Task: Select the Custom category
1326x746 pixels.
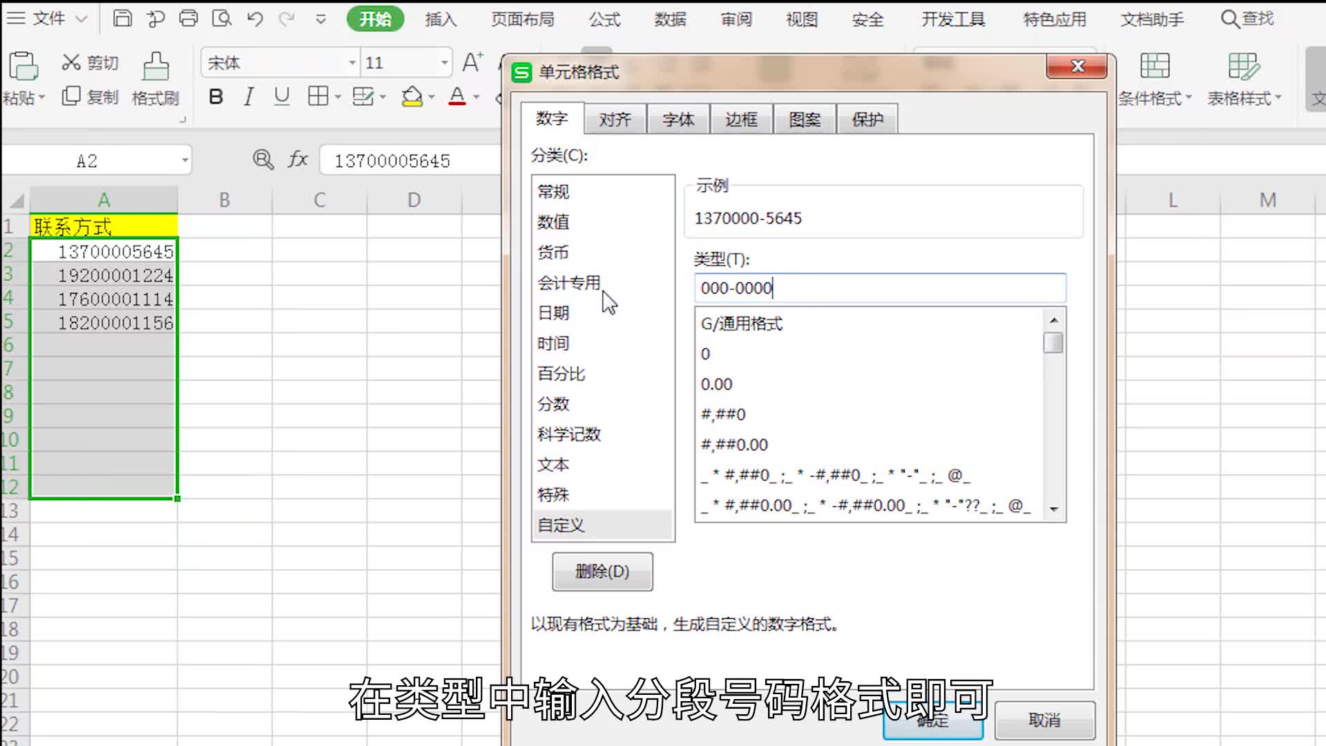Action: (602, 525)
